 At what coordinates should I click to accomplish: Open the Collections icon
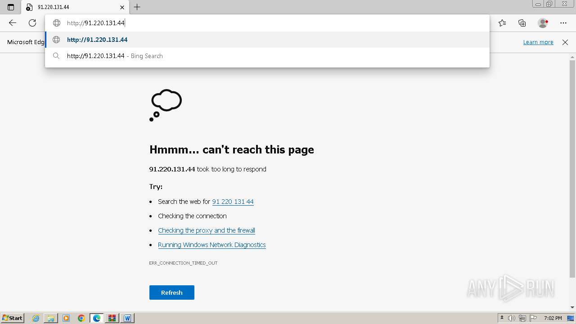click(522, 23)
